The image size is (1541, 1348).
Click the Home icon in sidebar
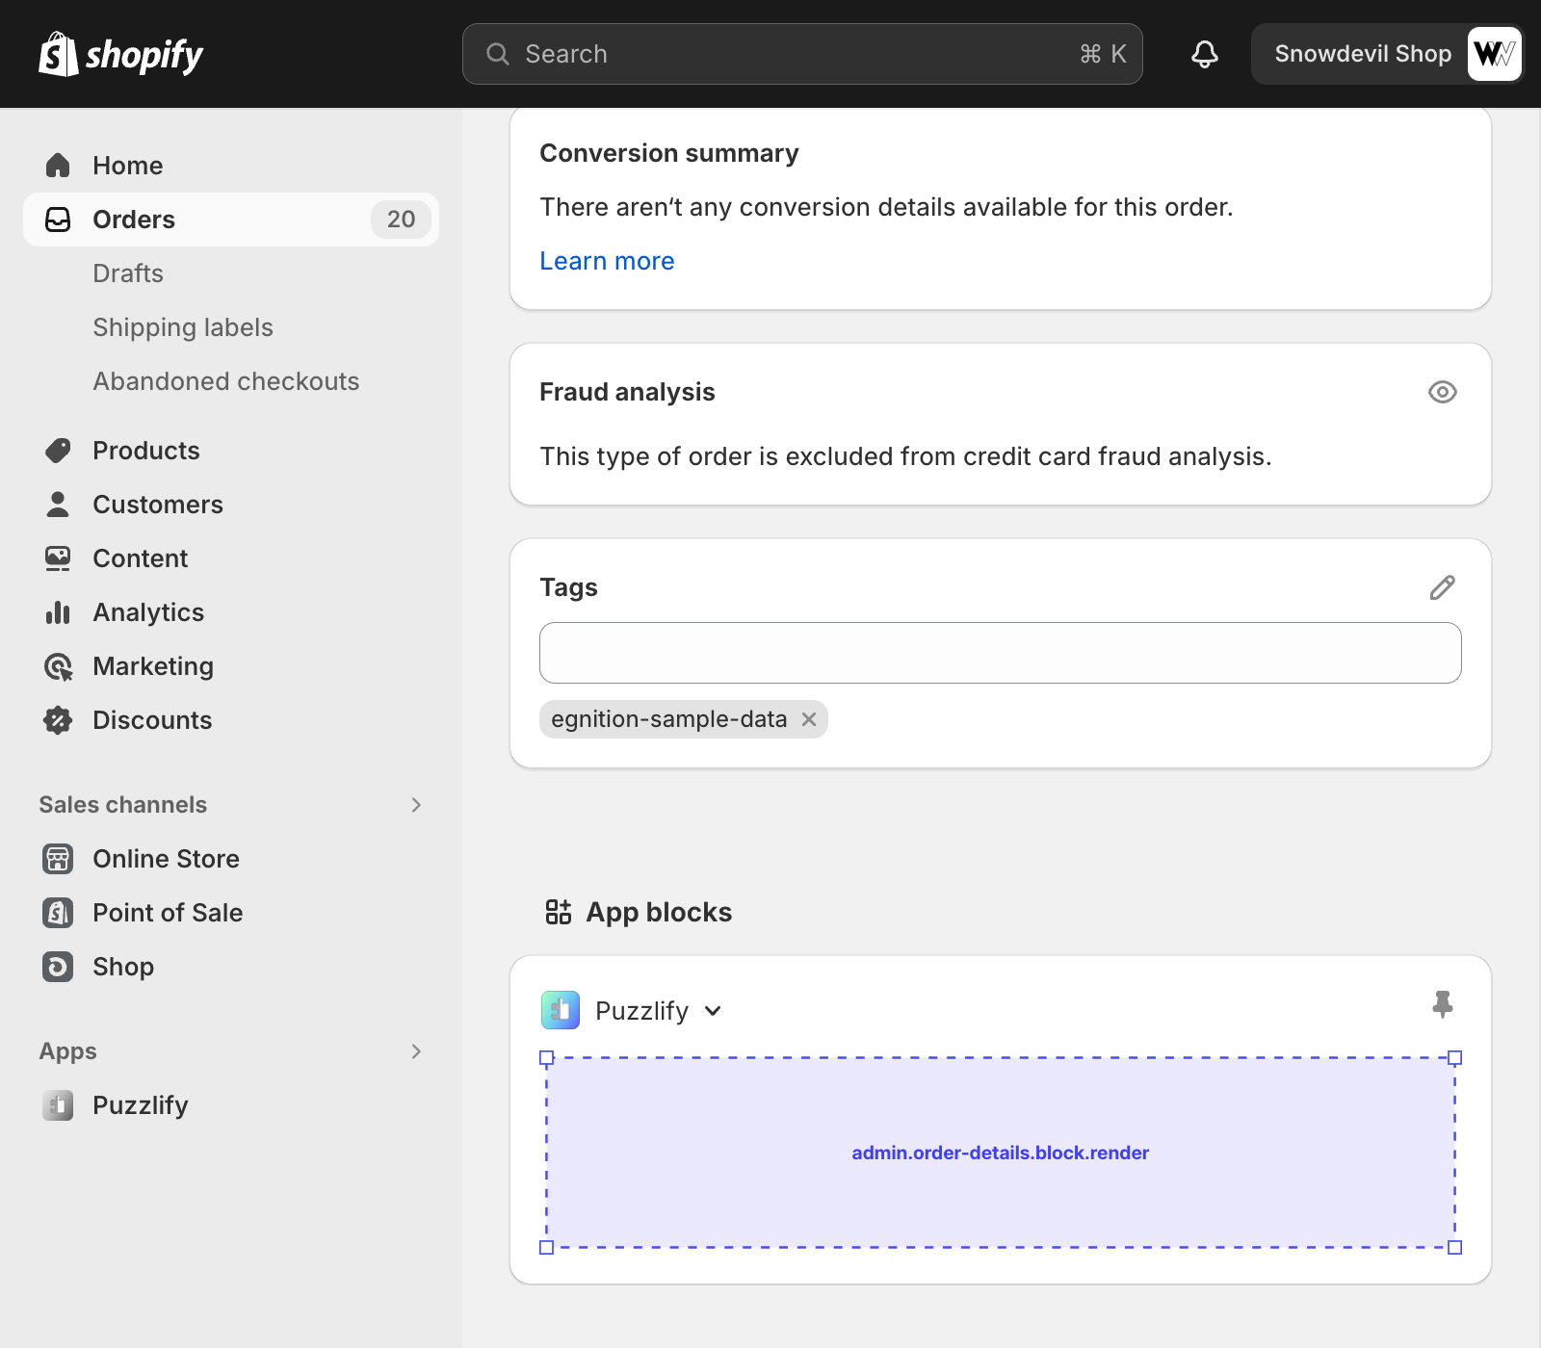[58, 166]
